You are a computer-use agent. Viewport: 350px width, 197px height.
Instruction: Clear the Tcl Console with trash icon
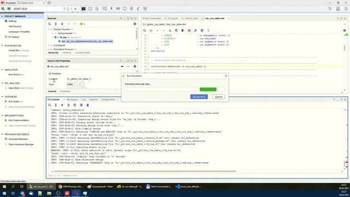(x=87, y=105)
